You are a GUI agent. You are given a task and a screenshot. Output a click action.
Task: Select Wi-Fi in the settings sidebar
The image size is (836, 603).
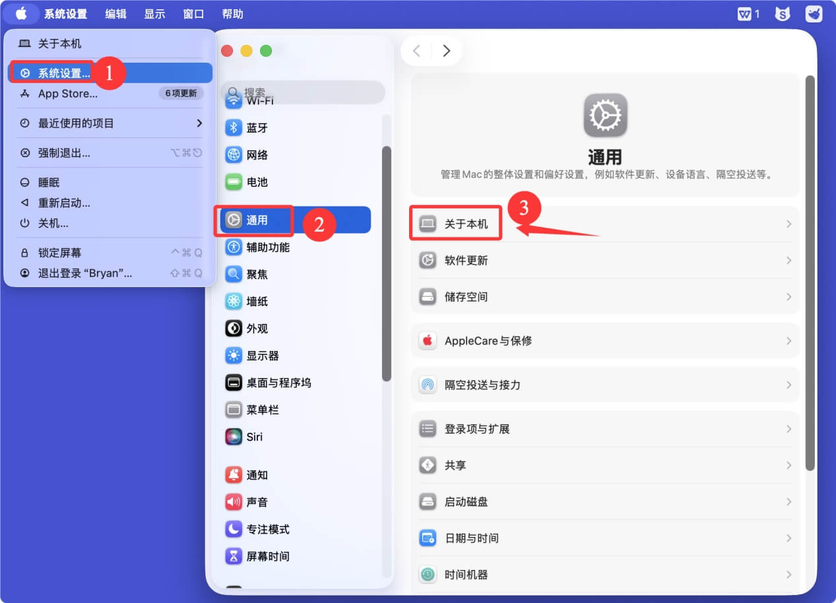(x=264, y=100)
